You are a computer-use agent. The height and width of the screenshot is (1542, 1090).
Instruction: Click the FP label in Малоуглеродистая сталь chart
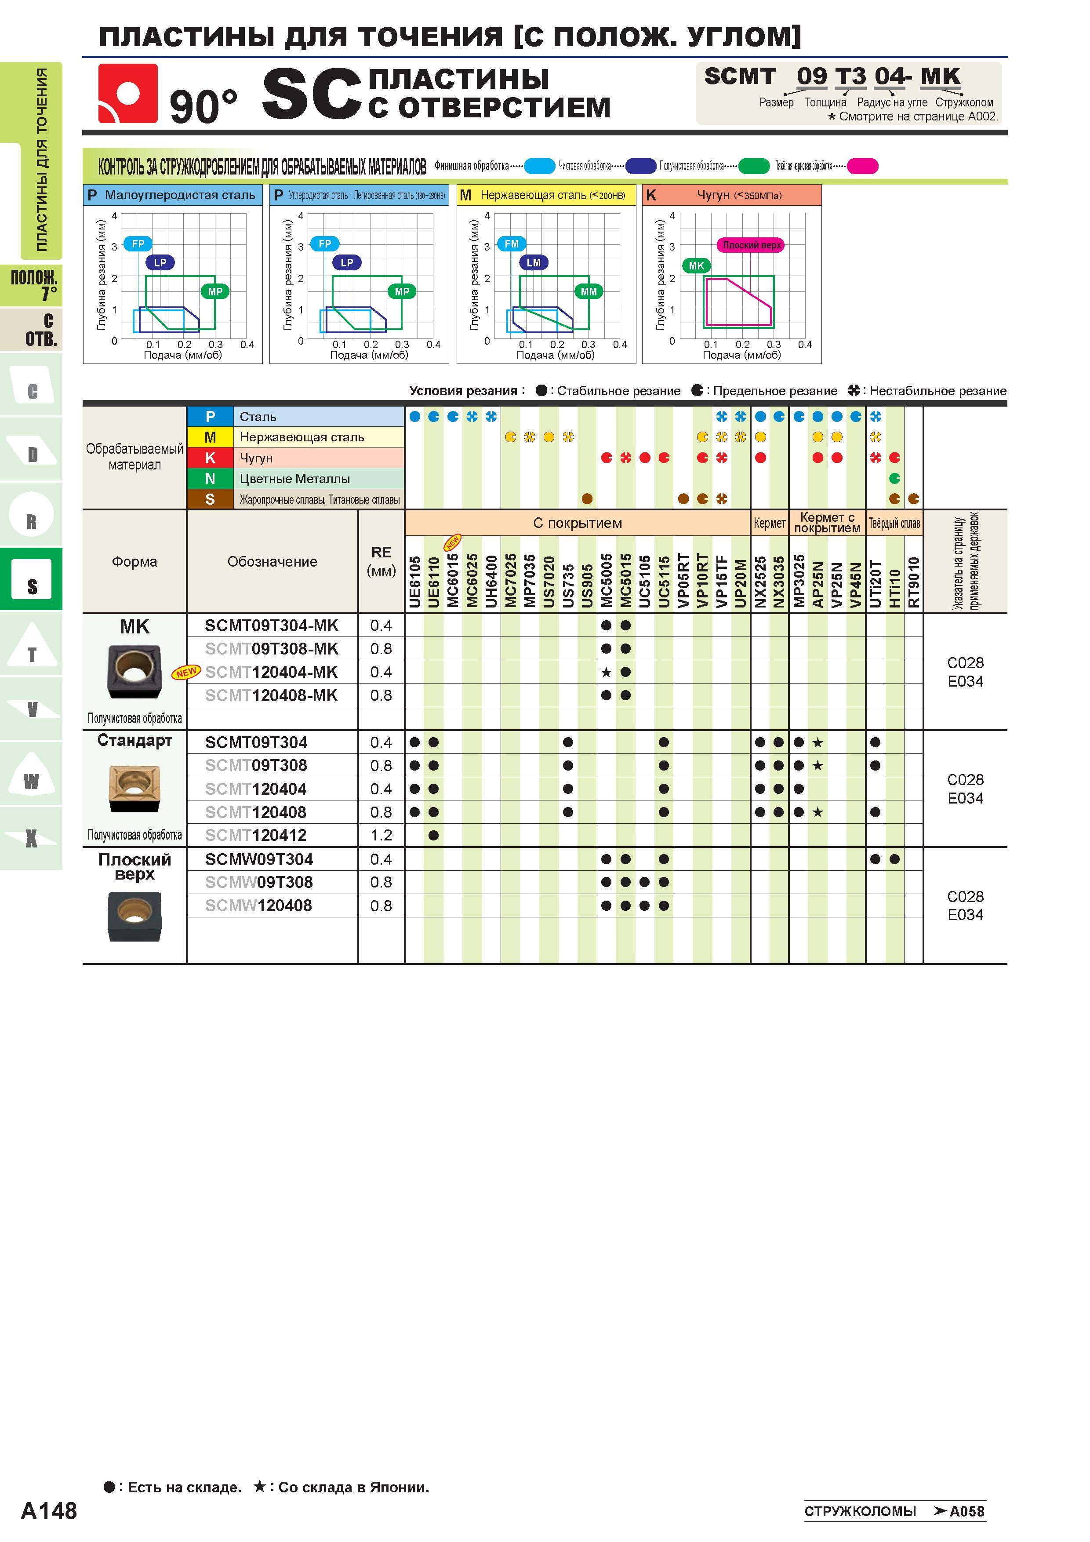(x=138, y=244)
